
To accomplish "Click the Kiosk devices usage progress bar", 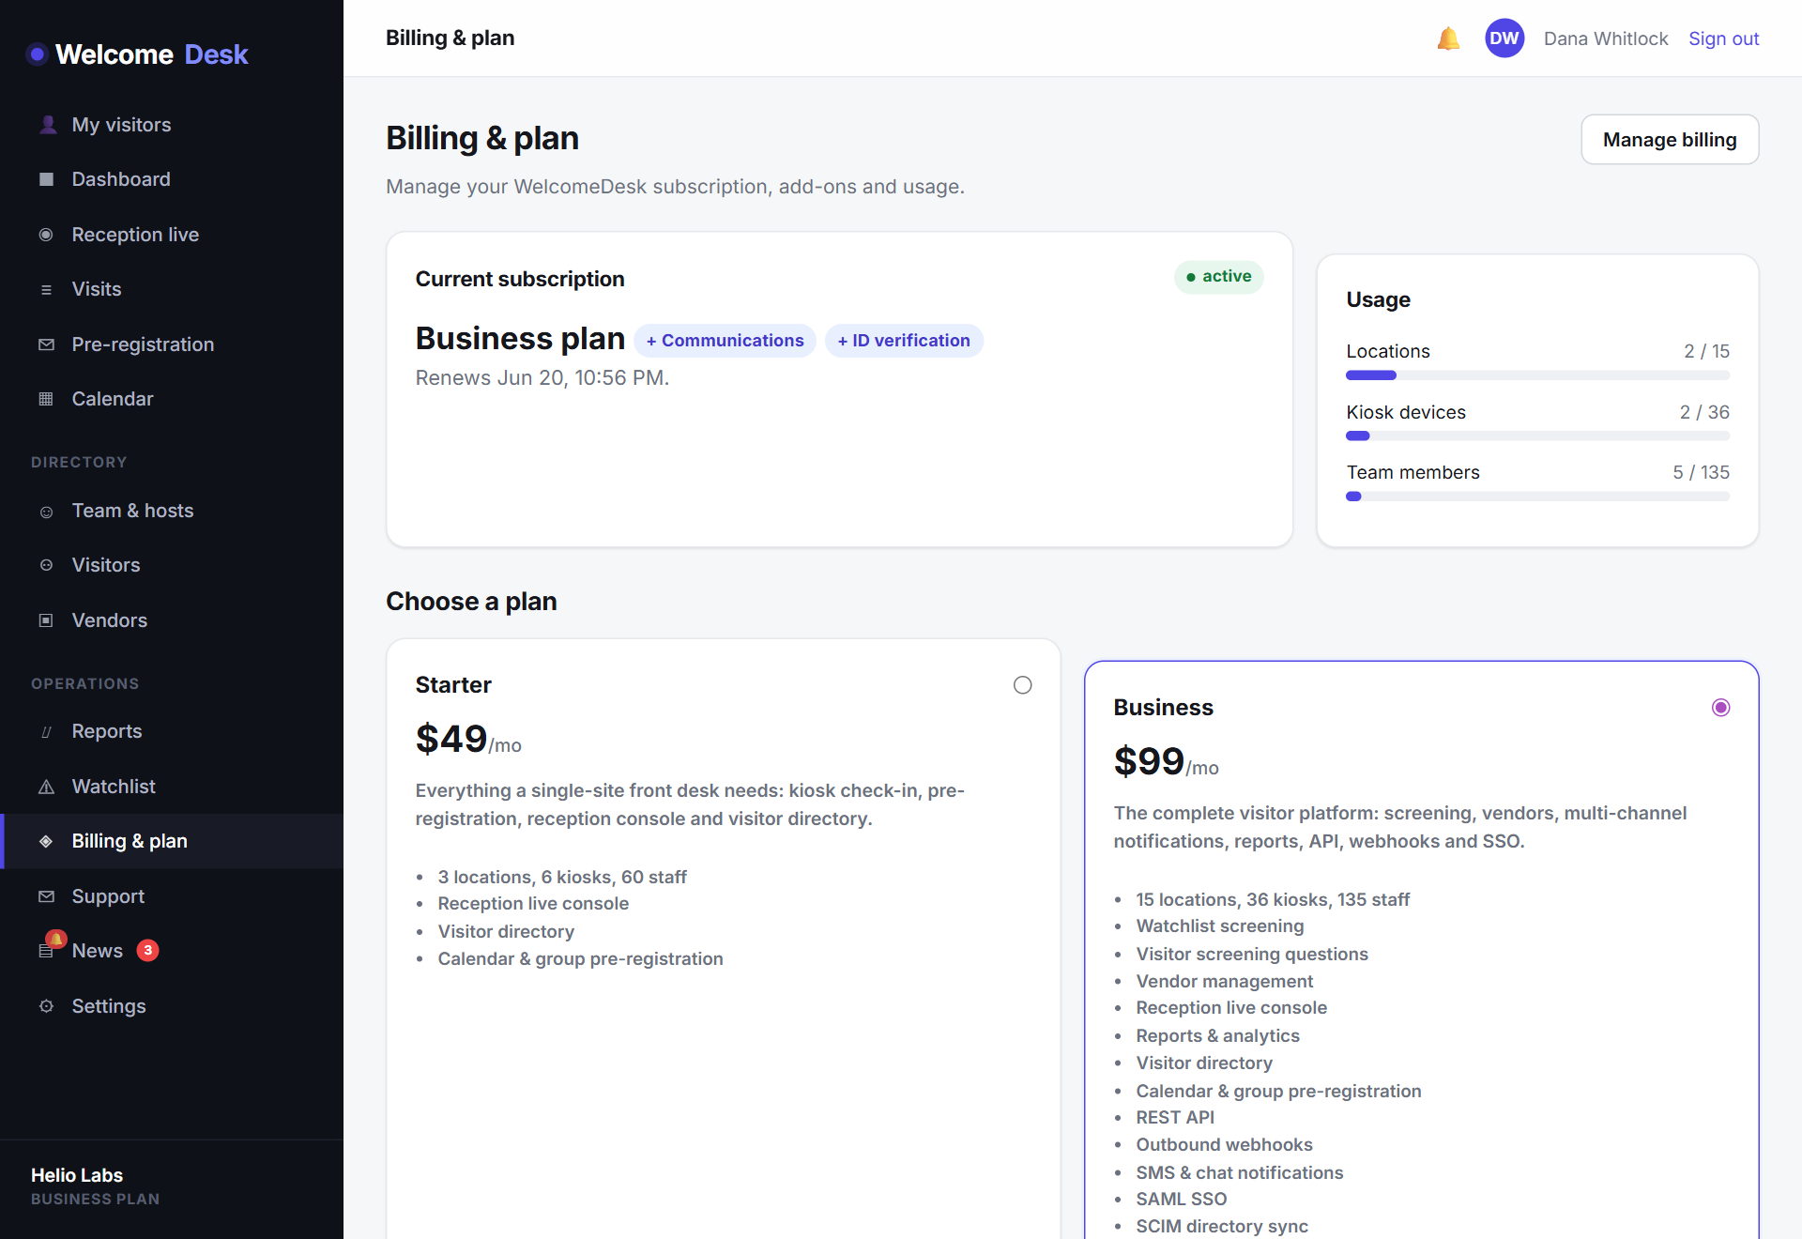I will coord(1537,436).
